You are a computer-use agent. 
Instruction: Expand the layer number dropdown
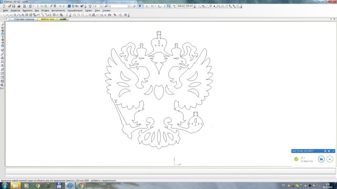tap(128, 6)
